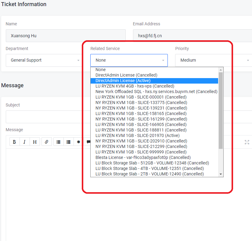
Task: Select SLICE-000001 service option
Action: click(154, 97)
